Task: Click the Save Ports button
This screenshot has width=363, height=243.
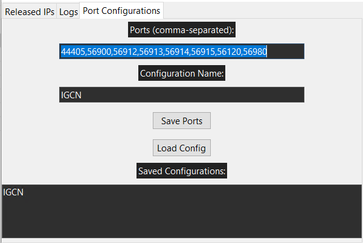Action: [x=182, y=121]
